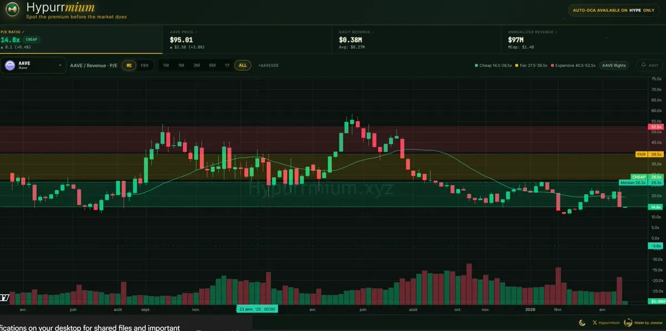This screenshot has height=331, width=666.
Task: Click the CHEAP 26.5x axis label
Action: (x=648, y=177)
